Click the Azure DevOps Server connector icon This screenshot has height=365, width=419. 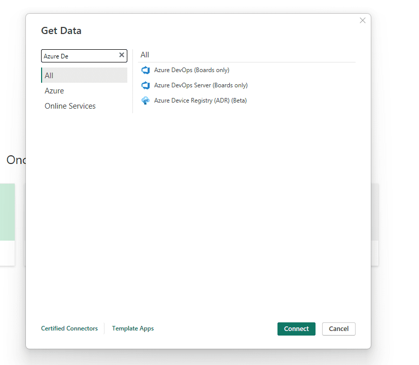(x=146, y=85)
